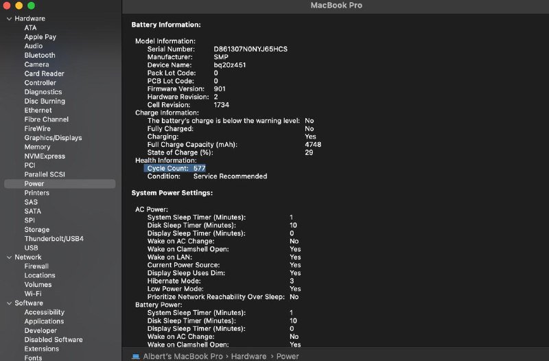549x361 pixels.
Task: Collapse the Hardware section chevron
Action: [x=9, y=19]
